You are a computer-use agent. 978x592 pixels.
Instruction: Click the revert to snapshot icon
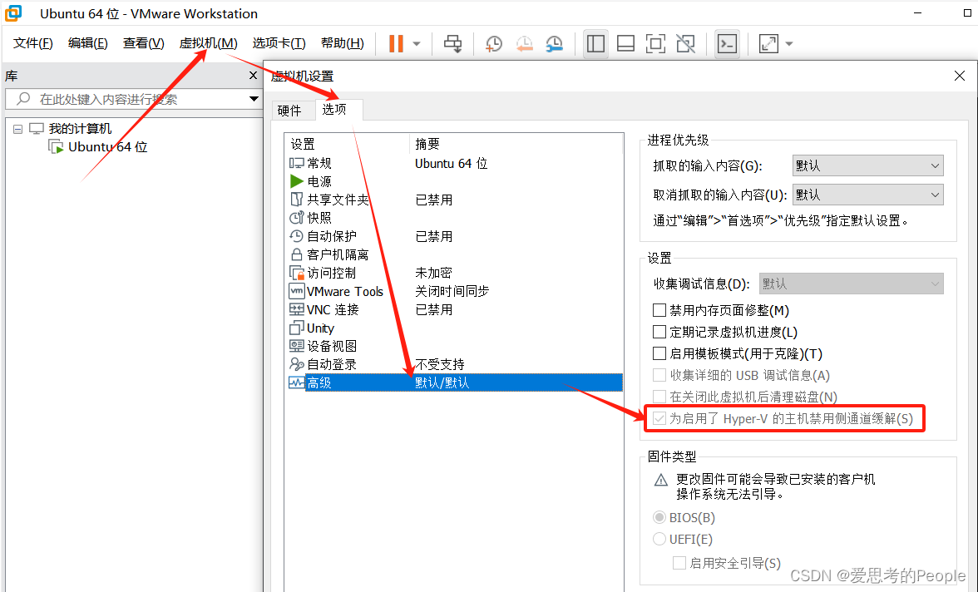pyautogui.click(x=524, y=44)
